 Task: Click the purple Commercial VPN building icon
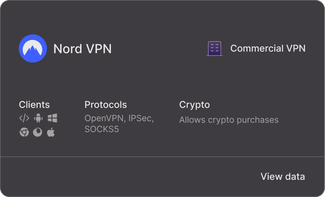coord(215,48)
